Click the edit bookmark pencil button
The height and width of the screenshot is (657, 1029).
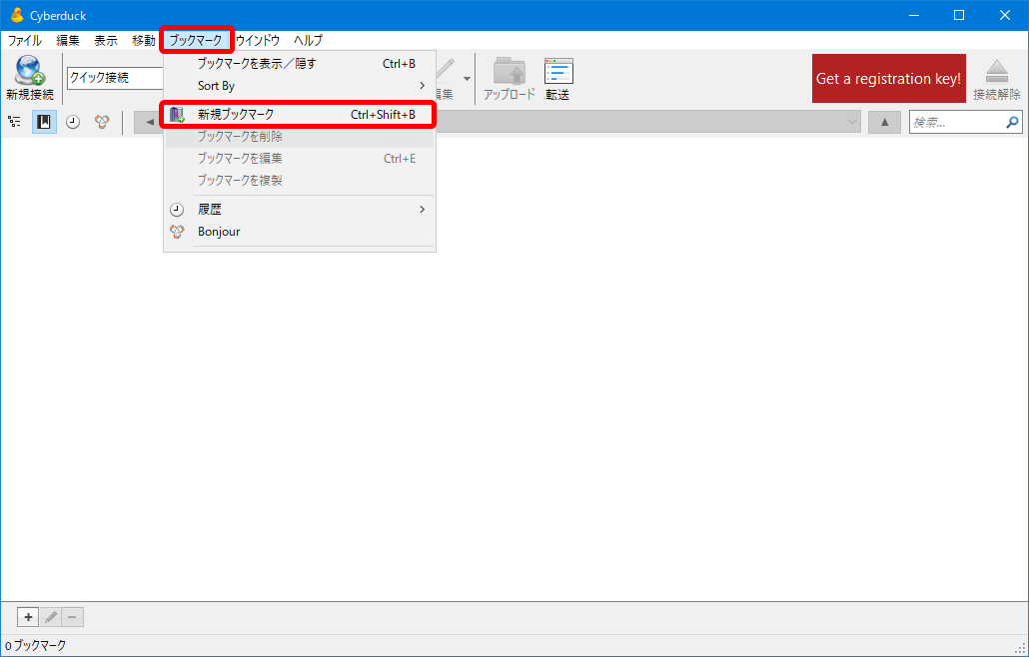pos(51,617)
